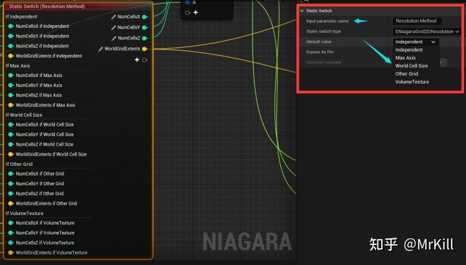Click the WorldGridExtents if Max Axis pin
The image size is (466, 265).
tap(11, 105)
